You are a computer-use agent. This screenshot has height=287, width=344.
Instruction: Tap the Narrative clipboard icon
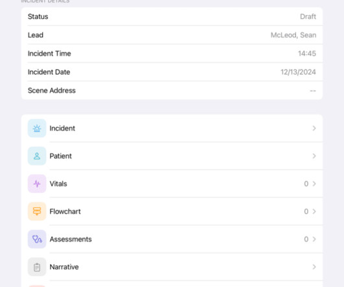click(37, 267)
